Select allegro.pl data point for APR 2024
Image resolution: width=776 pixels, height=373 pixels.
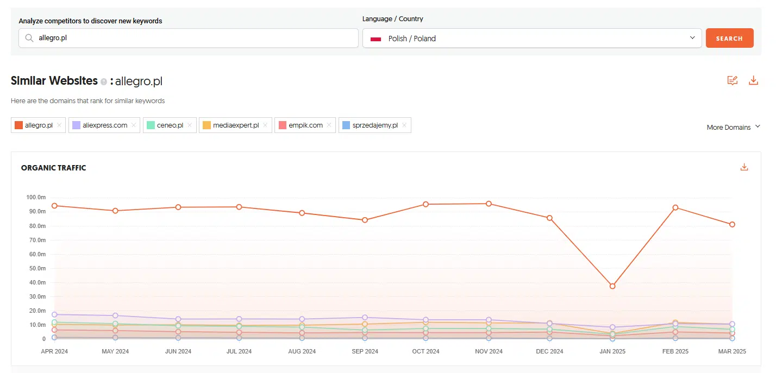pos(54,206)
